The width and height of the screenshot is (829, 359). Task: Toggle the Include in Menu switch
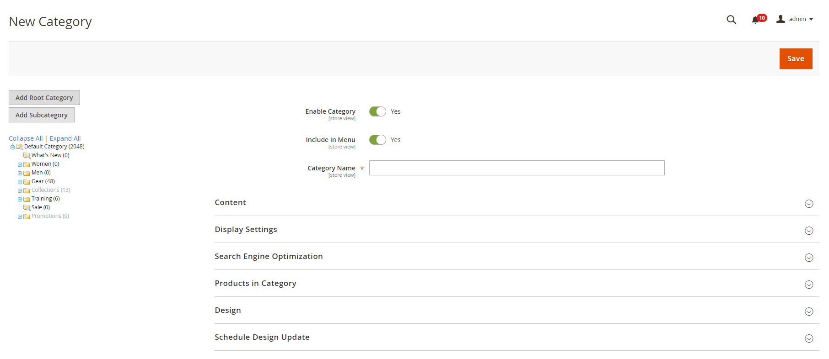pyautogui.click(x=377, y=140)
